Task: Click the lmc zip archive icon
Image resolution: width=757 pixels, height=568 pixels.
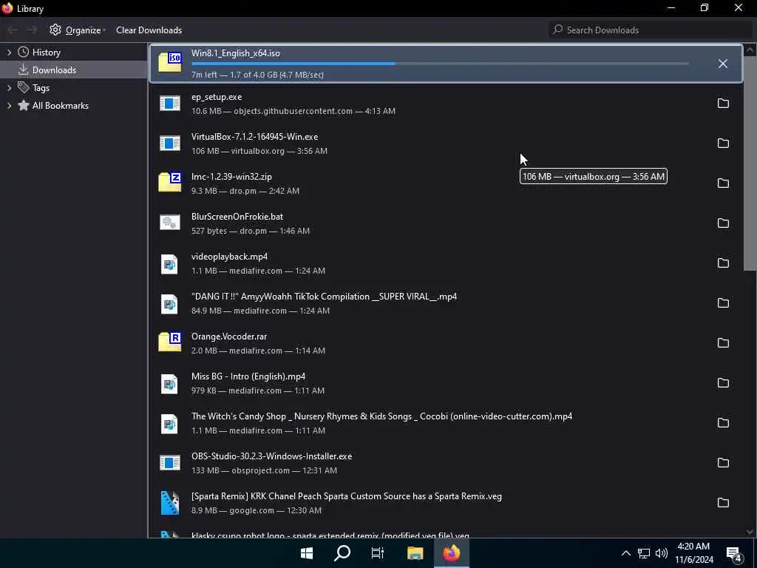Action: click(x=170, y=183)
